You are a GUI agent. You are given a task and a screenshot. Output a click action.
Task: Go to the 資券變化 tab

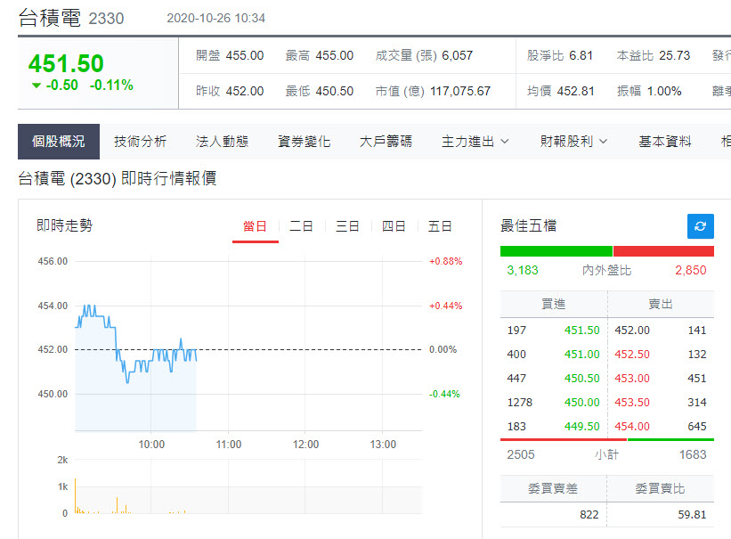[x=304, y=142]
